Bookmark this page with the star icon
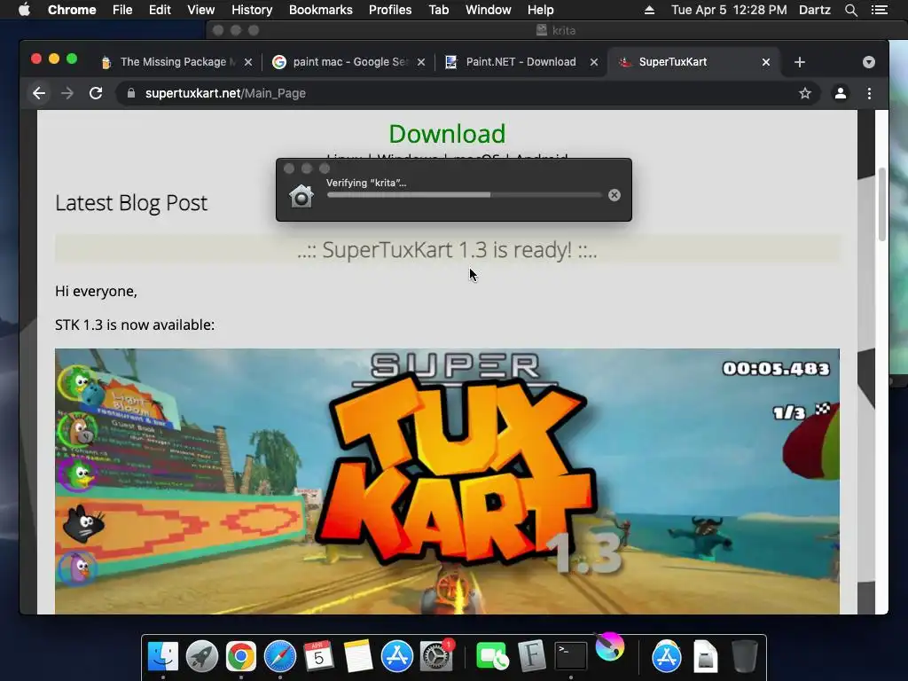This screenshot has width=908, height=681. coord(805,93)
